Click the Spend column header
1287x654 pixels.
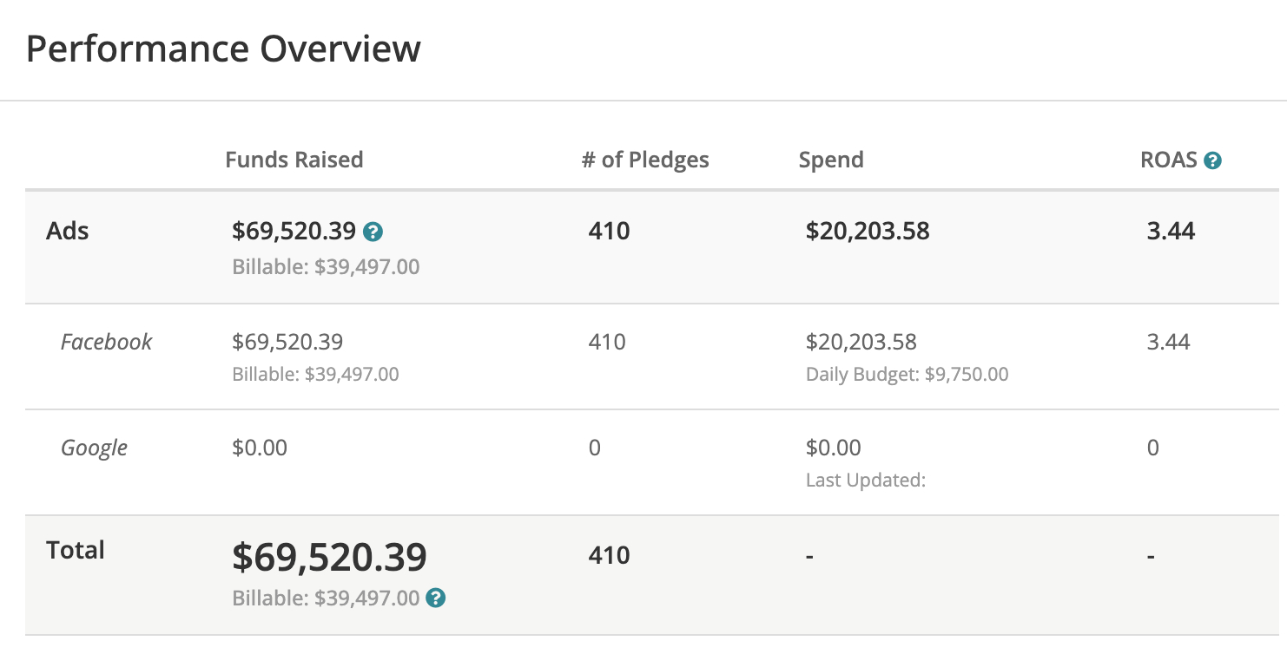click(831, 160)
